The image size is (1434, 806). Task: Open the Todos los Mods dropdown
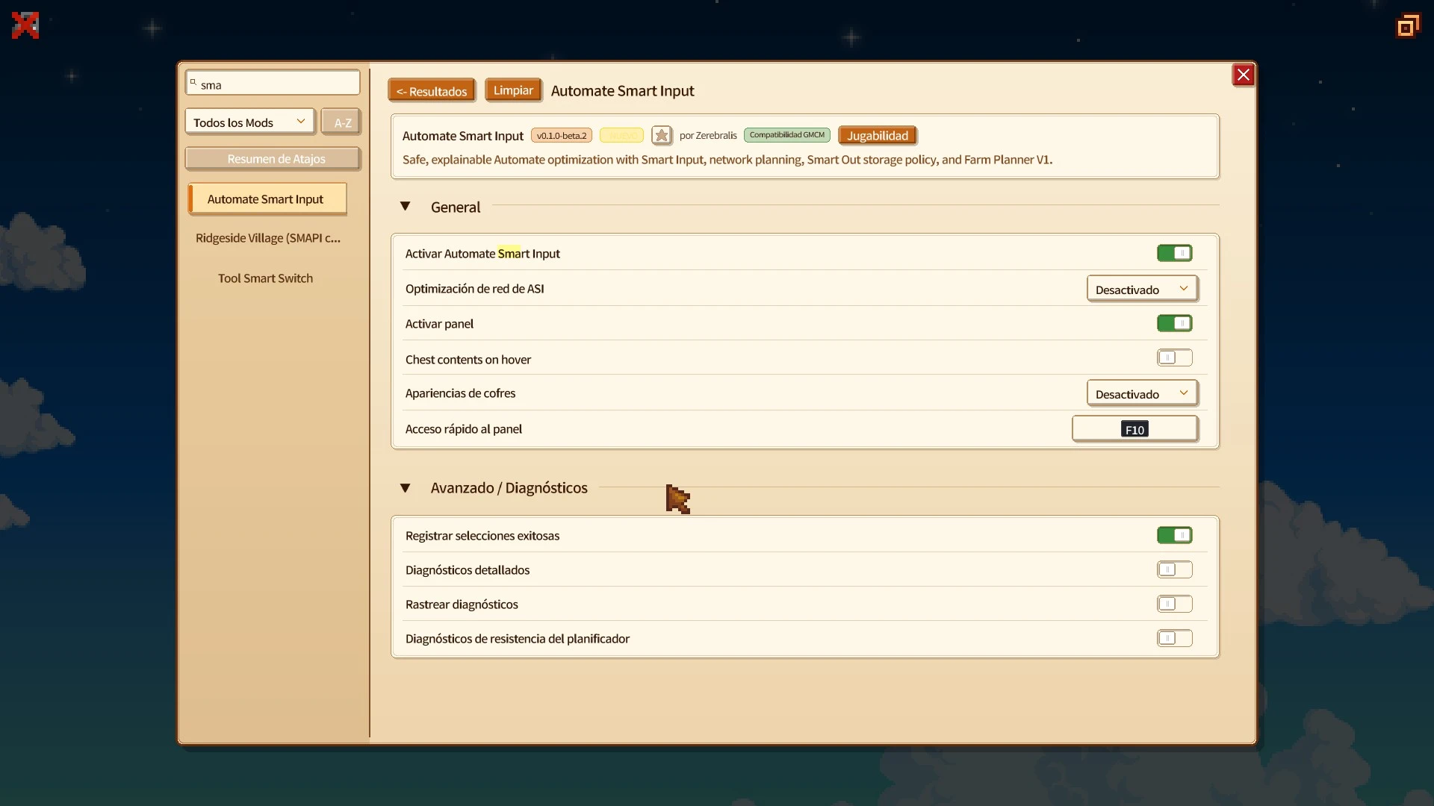[250, 122]
